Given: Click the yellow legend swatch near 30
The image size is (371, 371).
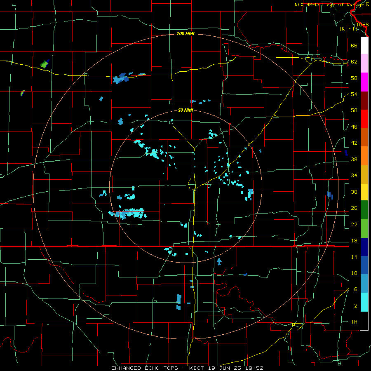Looking at the screenshot, I should click(364, 192).
